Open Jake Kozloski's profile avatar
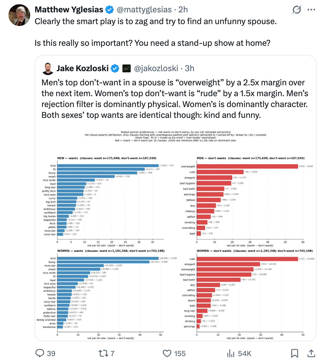Image resolution: width=324 pixels, height=363 pixels. [48, 69]
